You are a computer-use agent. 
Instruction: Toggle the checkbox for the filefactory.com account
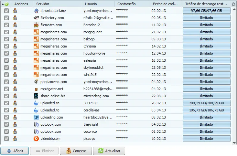(x=6, y=18)
